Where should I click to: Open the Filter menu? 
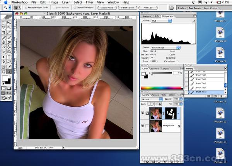(x=90, y=2)
